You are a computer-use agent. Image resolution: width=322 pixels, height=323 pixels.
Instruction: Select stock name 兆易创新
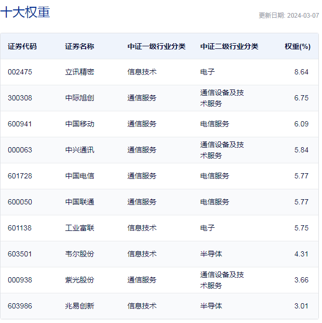(79, 306)
